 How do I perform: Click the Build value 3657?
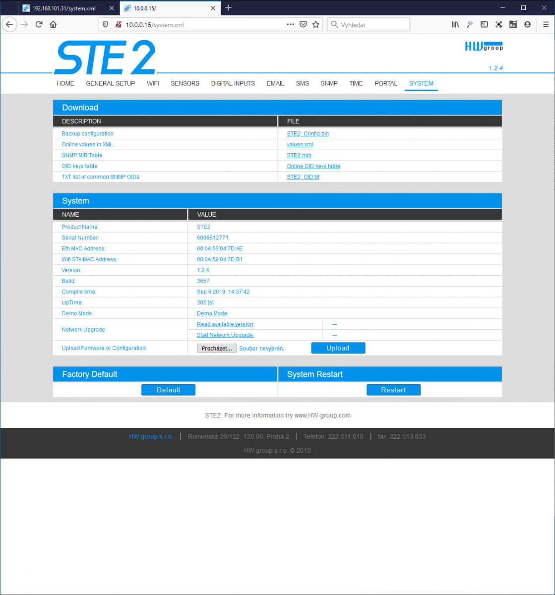click(203, 281)
